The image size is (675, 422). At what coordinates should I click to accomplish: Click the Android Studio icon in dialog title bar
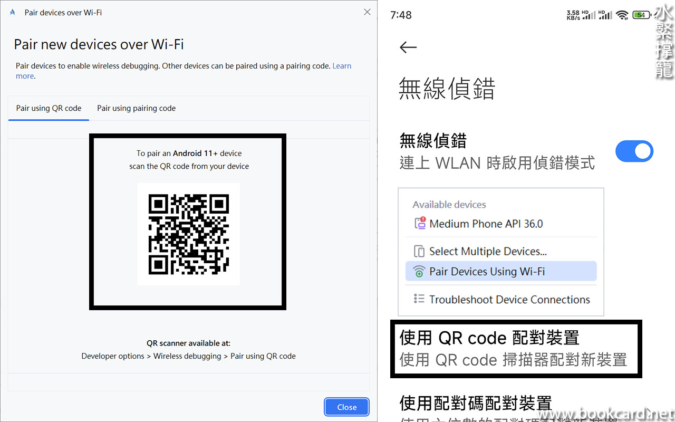tap(13, 12)
